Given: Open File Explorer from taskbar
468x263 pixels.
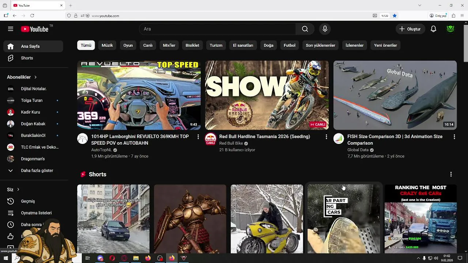Looking at the screenshot, I should [136, 258].
